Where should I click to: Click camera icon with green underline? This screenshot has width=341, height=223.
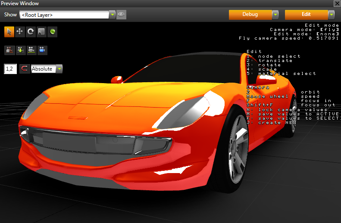pos(31,50)
